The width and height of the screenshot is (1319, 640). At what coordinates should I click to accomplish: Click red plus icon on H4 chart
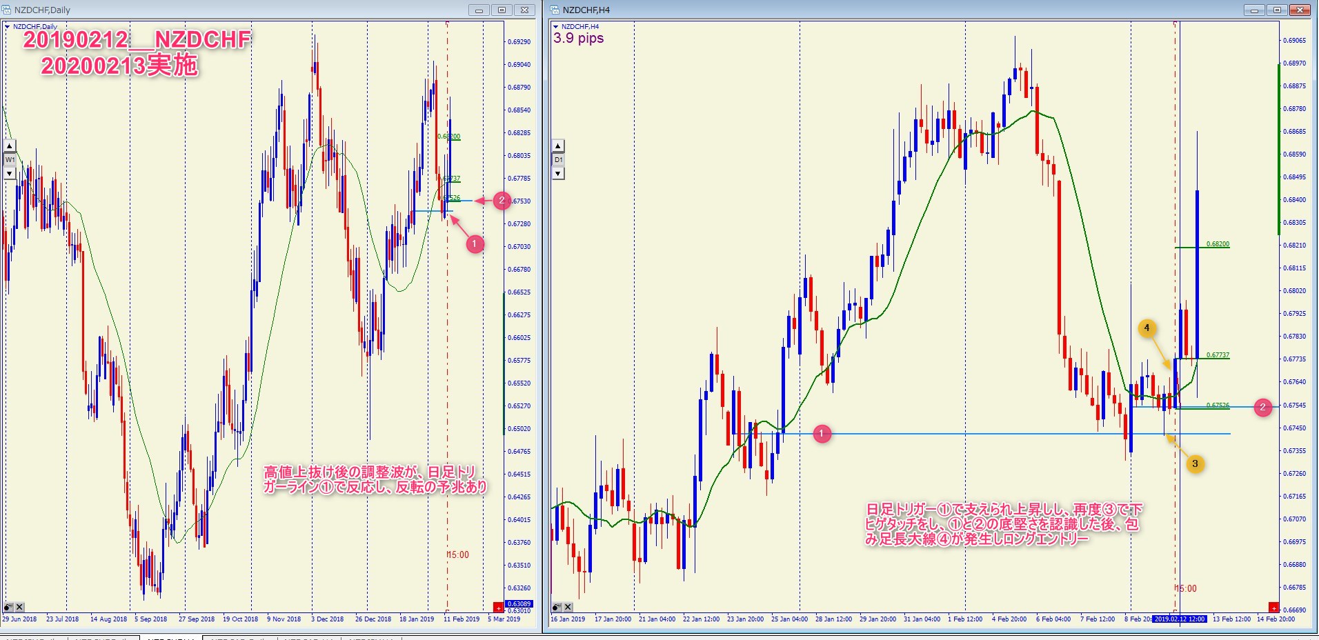1273,608
